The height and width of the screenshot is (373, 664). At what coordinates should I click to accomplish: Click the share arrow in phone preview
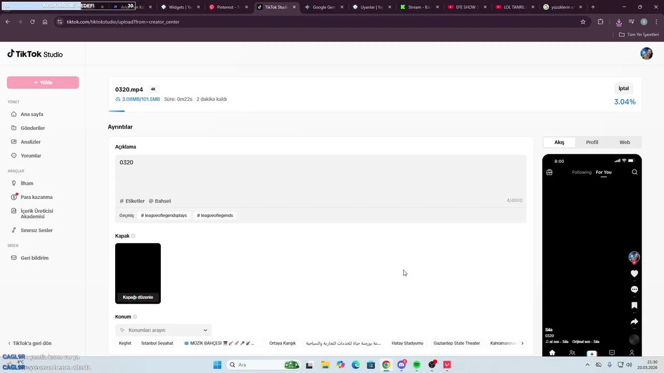click(x=634, y=322)
